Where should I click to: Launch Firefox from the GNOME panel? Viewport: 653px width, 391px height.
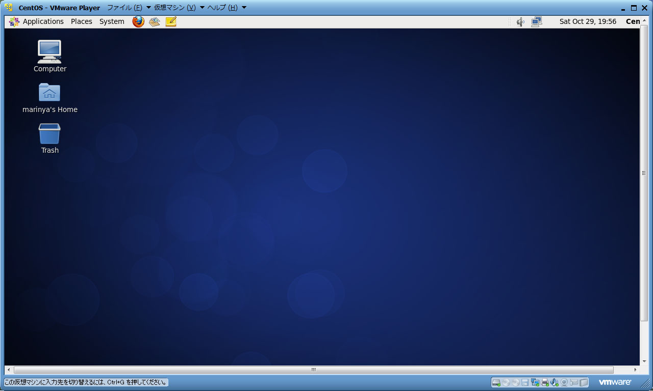click(x=138, y=21)
